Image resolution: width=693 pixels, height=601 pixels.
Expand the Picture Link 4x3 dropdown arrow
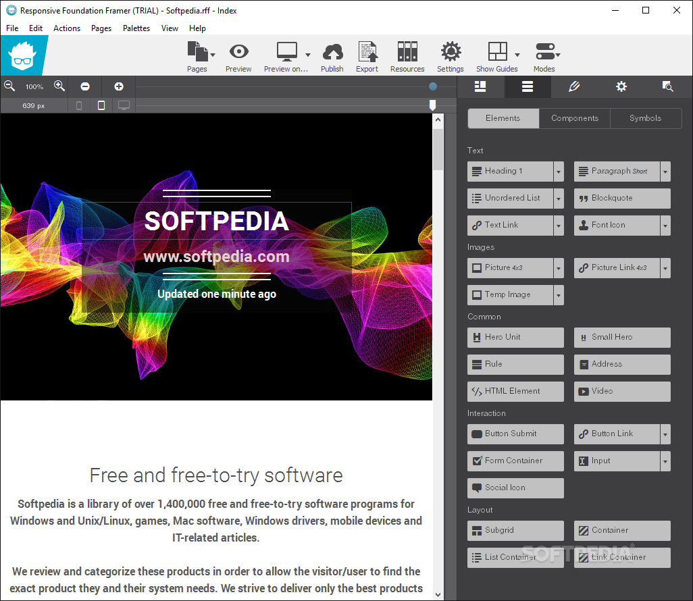pyautogui.click(x=665, y=268)
